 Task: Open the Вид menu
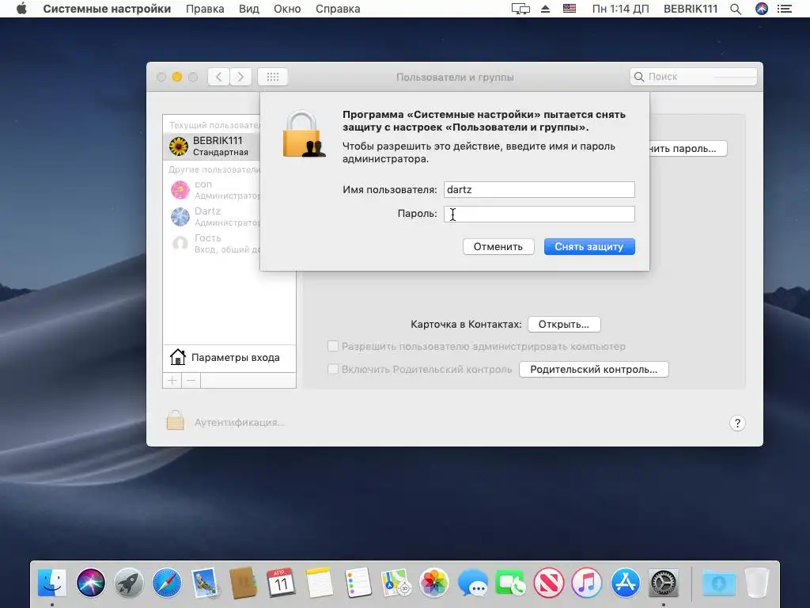point(249,9)
